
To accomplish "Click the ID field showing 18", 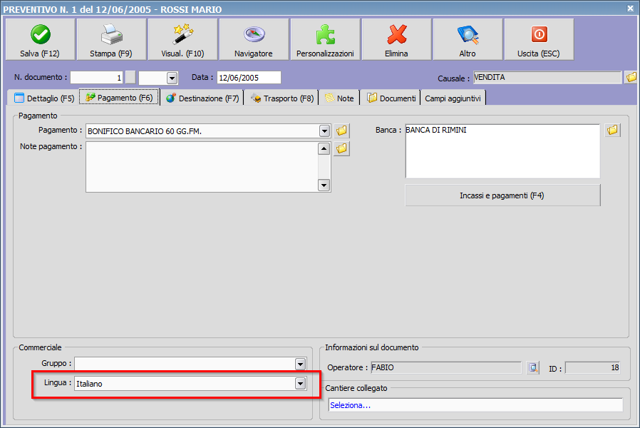I will click(593, 367).
